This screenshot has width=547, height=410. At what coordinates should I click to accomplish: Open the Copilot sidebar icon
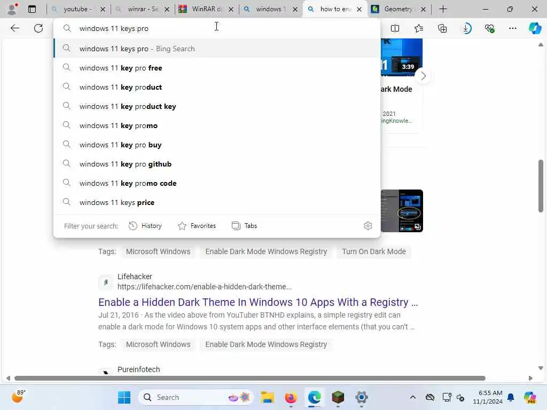[535, 28]
